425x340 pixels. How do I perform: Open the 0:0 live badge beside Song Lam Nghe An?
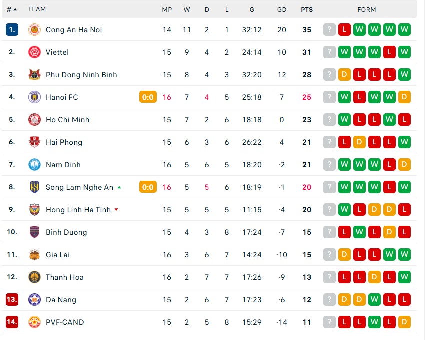147,187
